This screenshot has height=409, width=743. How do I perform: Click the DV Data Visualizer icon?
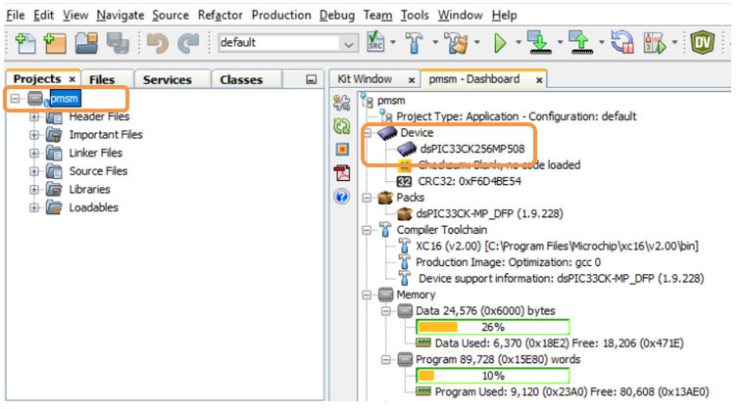(702, 43)
